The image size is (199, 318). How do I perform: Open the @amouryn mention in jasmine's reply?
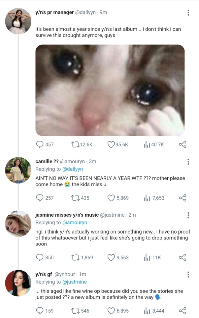point(75,223)
